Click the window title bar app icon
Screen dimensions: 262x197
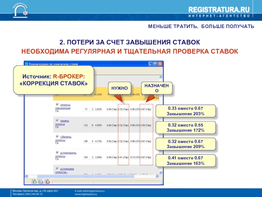[x=27, y=63]
